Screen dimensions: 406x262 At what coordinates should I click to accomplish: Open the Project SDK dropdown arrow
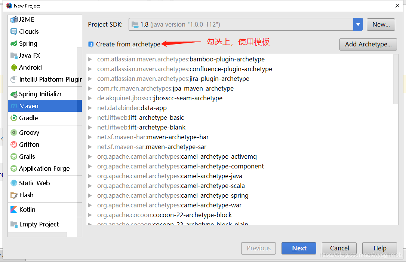point(358,25)
